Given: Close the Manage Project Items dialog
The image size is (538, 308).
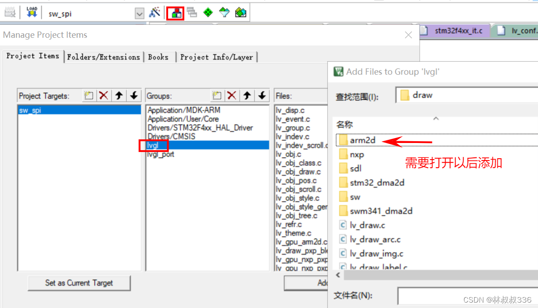Looking at the screenshot, I should point(408,35).
